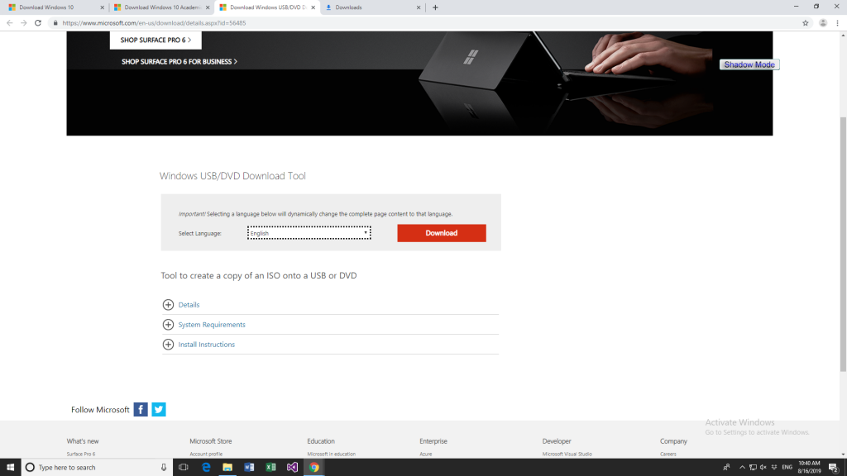The width and height of the screenshot is (847, 476).
Task: Click the page vertical scrollbar thumb
Action: pyautogui.click(x=843, y=244)
